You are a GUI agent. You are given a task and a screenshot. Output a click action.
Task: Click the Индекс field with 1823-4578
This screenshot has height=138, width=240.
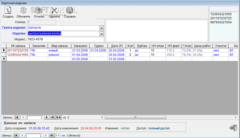pos(65,39)
